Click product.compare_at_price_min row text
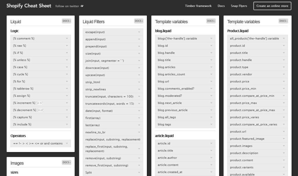This screenshot has width=298, height=176. [x=252, y=96]
